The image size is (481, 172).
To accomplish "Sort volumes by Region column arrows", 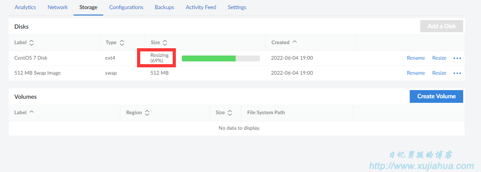I will [147, 112].
